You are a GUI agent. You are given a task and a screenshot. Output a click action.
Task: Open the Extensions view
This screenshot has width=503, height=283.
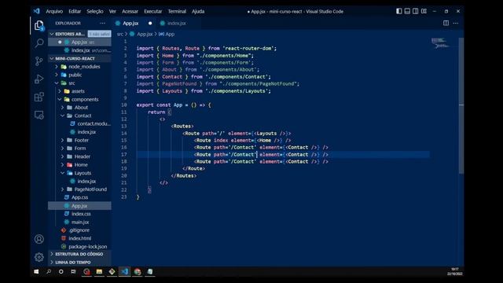click(x=39, y=97)
